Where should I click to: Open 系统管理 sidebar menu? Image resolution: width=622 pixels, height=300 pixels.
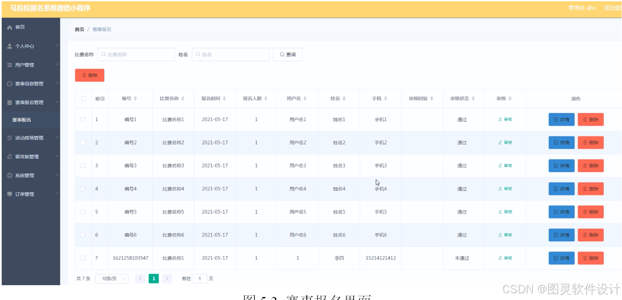pyautogui.click(x=30, y=176)
